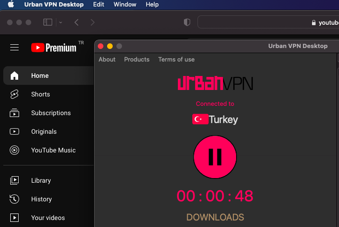Click the Shorts icon in YouTube sidebar
The image size is (339, 227).
(14, 94)
